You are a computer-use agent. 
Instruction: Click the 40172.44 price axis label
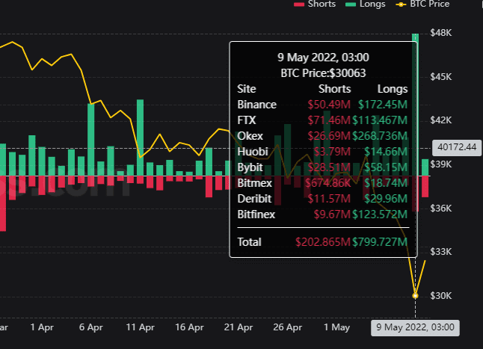457,147
